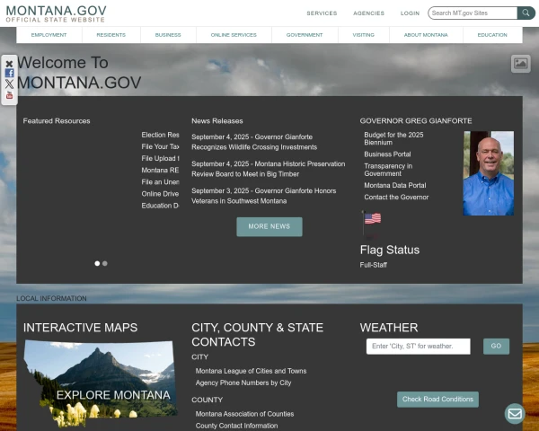Click Contact the Governor link
This screenshot has width=539, height=431.
[396, 197]
